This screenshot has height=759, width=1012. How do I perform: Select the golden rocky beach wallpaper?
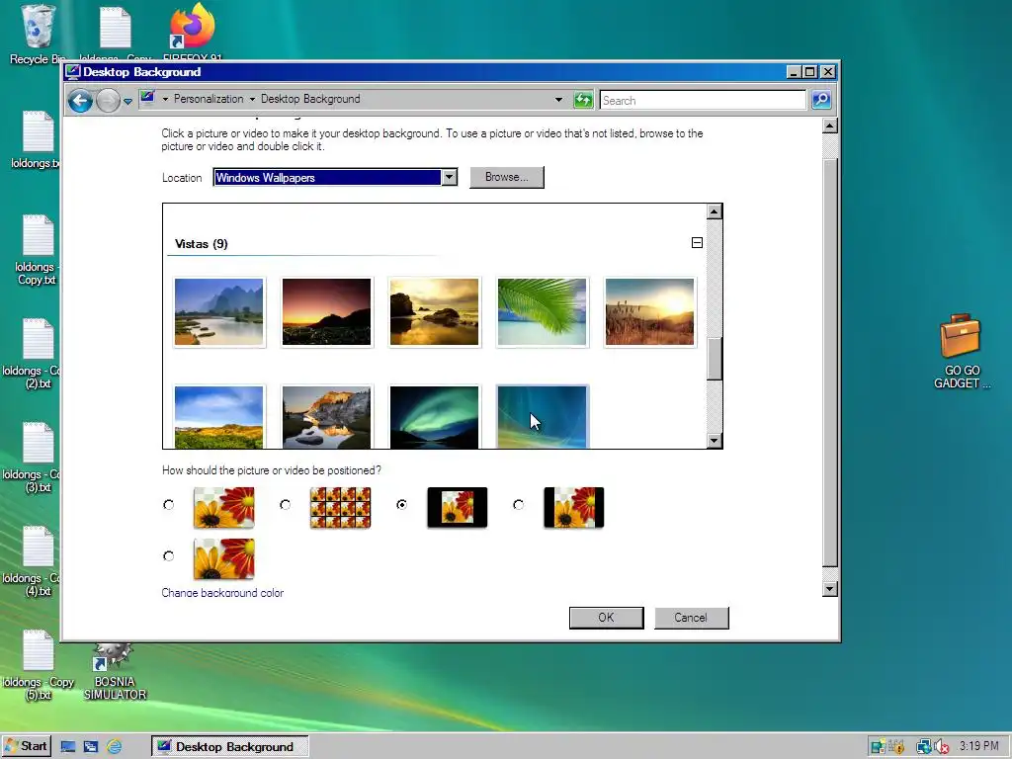[x=435, y=311]
